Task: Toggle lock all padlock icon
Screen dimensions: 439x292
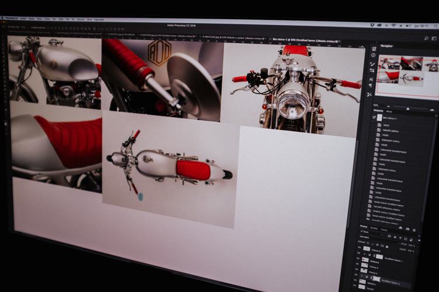Action: tap(387, 247)
